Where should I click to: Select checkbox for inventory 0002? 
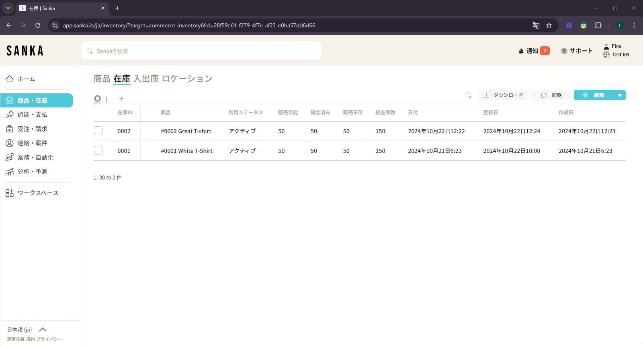click(98, 131)
